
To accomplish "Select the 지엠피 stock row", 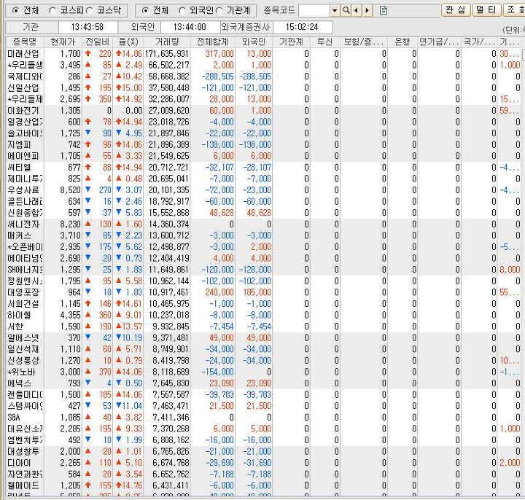I will [x=263, y=144].
